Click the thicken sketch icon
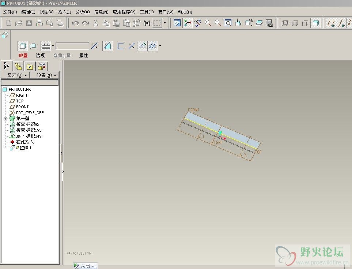 121,46
